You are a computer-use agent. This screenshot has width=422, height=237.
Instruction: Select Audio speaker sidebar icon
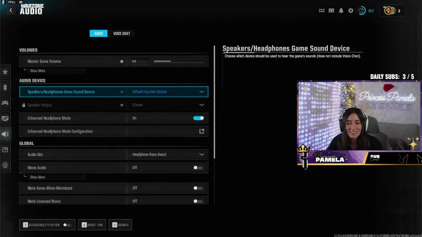pyautogui.click(x=5, y=134)
